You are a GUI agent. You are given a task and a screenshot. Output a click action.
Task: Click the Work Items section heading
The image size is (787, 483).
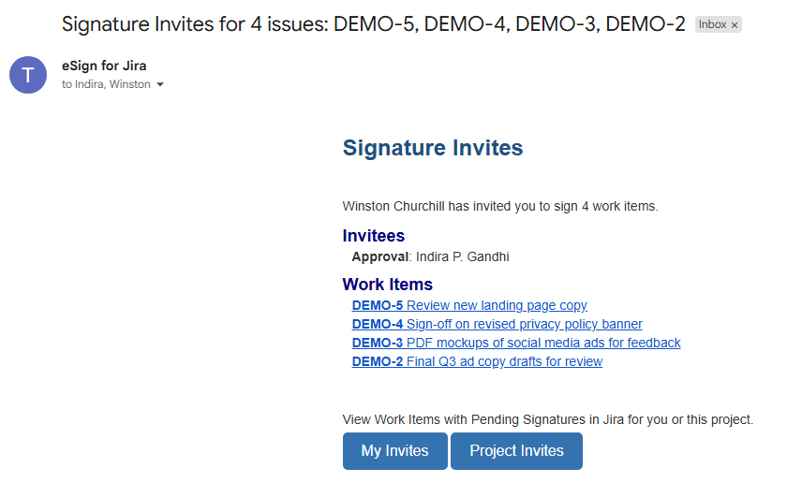[x=388, y=284]
